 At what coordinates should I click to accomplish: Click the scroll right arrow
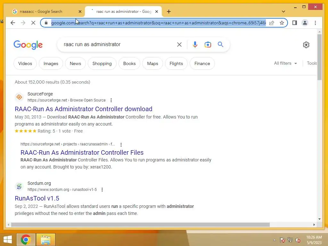pos(314,225)
